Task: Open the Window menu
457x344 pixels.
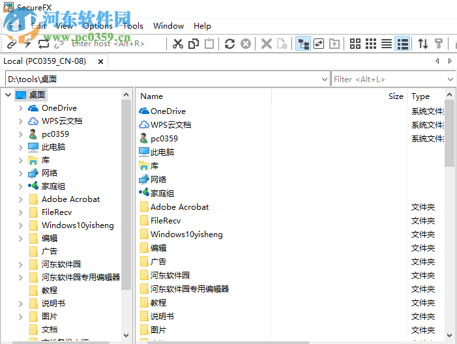Action: [x=168, y=26]
